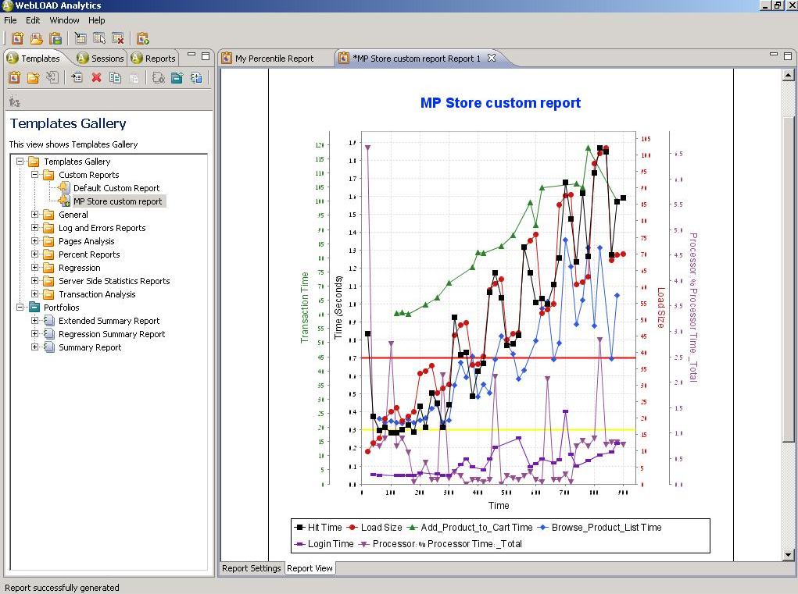Expand the Percent Reports folder
798x594 pixels.
coord(34,254)
